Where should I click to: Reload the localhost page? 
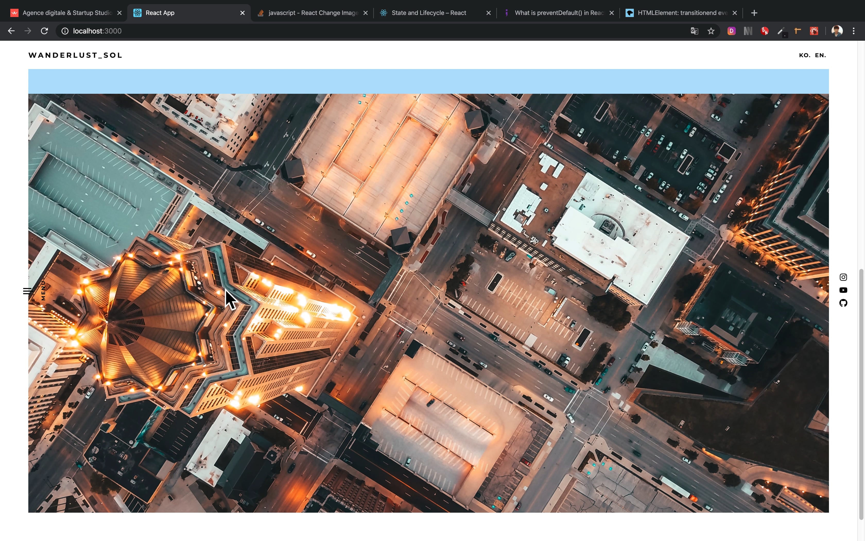[x=44, y=31]
